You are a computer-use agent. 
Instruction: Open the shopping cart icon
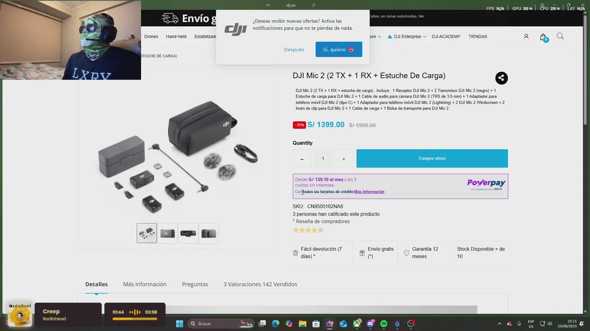[x=543, y=37]
